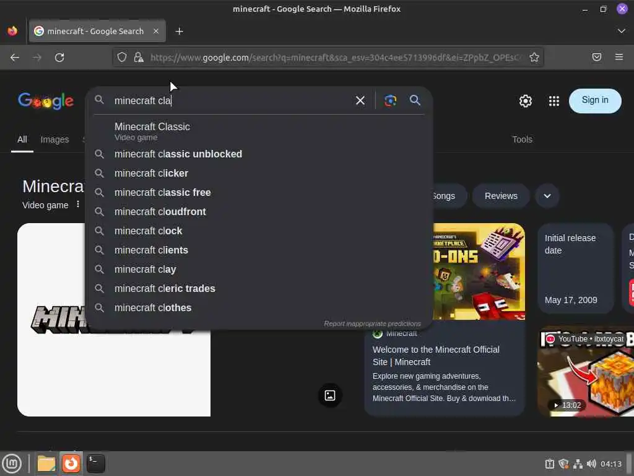634x476 pixels.
Task: Click inside the minecraft cla search field
Action: click(230, 100)
